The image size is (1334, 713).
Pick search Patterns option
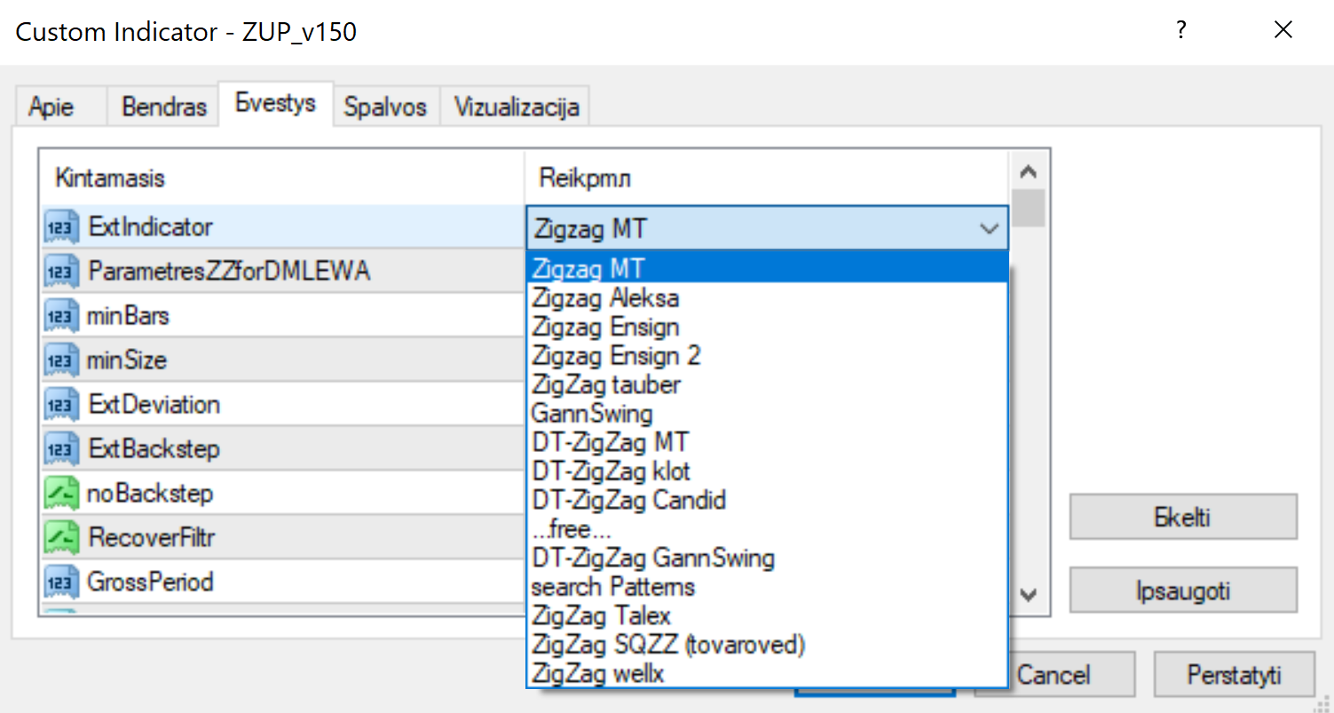point(767,587)
